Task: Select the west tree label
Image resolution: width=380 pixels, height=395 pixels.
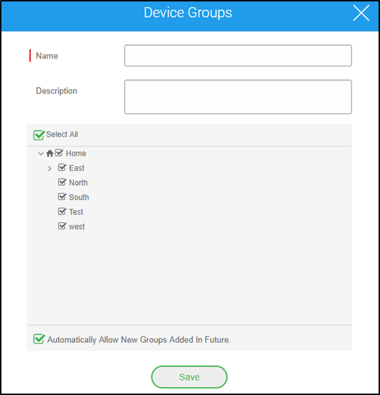Action: [x=77, y=226]
